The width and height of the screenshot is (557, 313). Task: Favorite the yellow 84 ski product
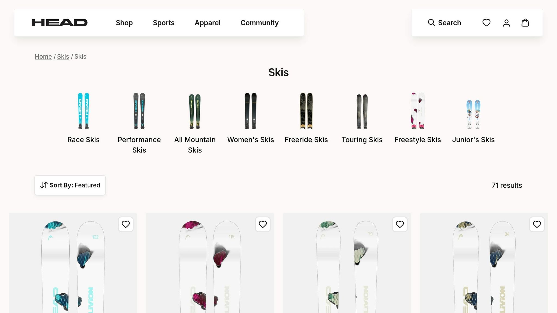click(x=537, y=224)
